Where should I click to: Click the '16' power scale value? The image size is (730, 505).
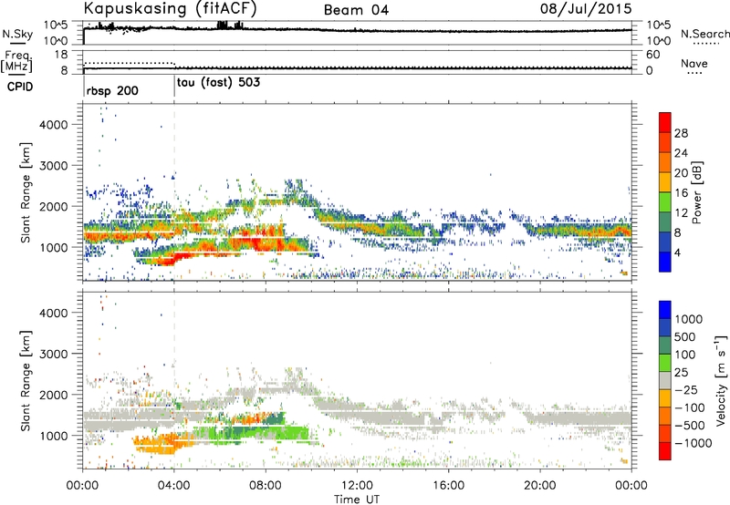681,193
